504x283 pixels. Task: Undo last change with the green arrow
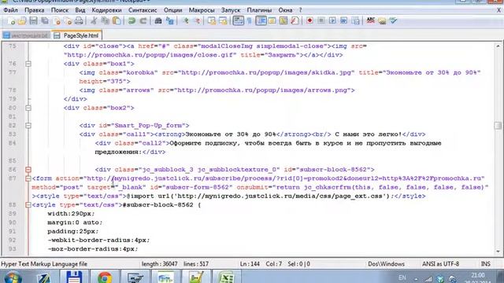point(132,21)
